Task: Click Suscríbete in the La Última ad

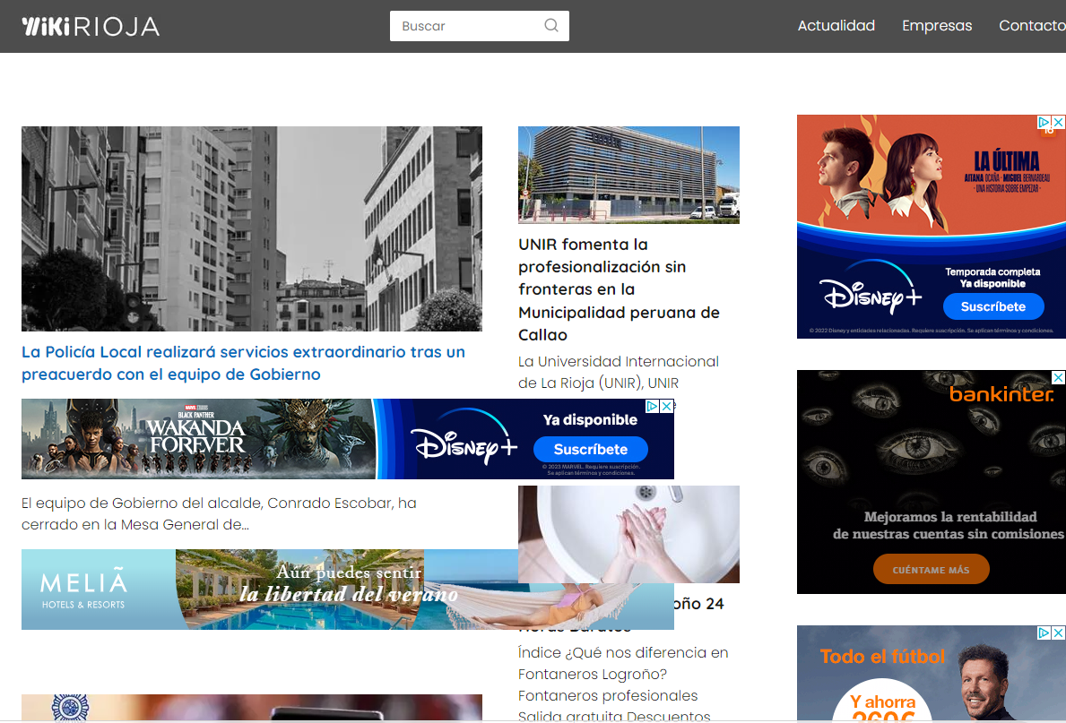Action: (x=993, y=306)
